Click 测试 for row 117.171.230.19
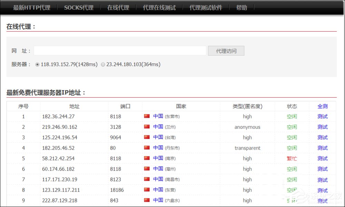The image size is (345, 207). tap(323, 180)
